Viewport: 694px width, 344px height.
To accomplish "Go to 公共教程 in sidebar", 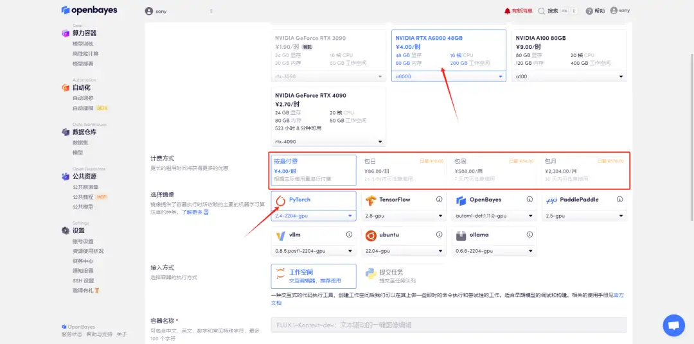I will [x=83, y=197].
